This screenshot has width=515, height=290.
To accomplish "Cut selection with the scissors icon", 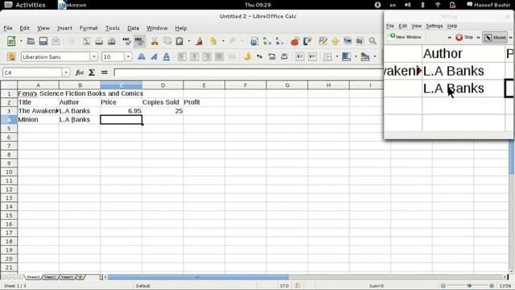I will (154, 41).
